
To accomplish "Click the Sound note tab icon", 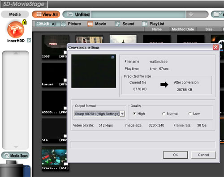I will pyautogui.click(x=117, y=24).
